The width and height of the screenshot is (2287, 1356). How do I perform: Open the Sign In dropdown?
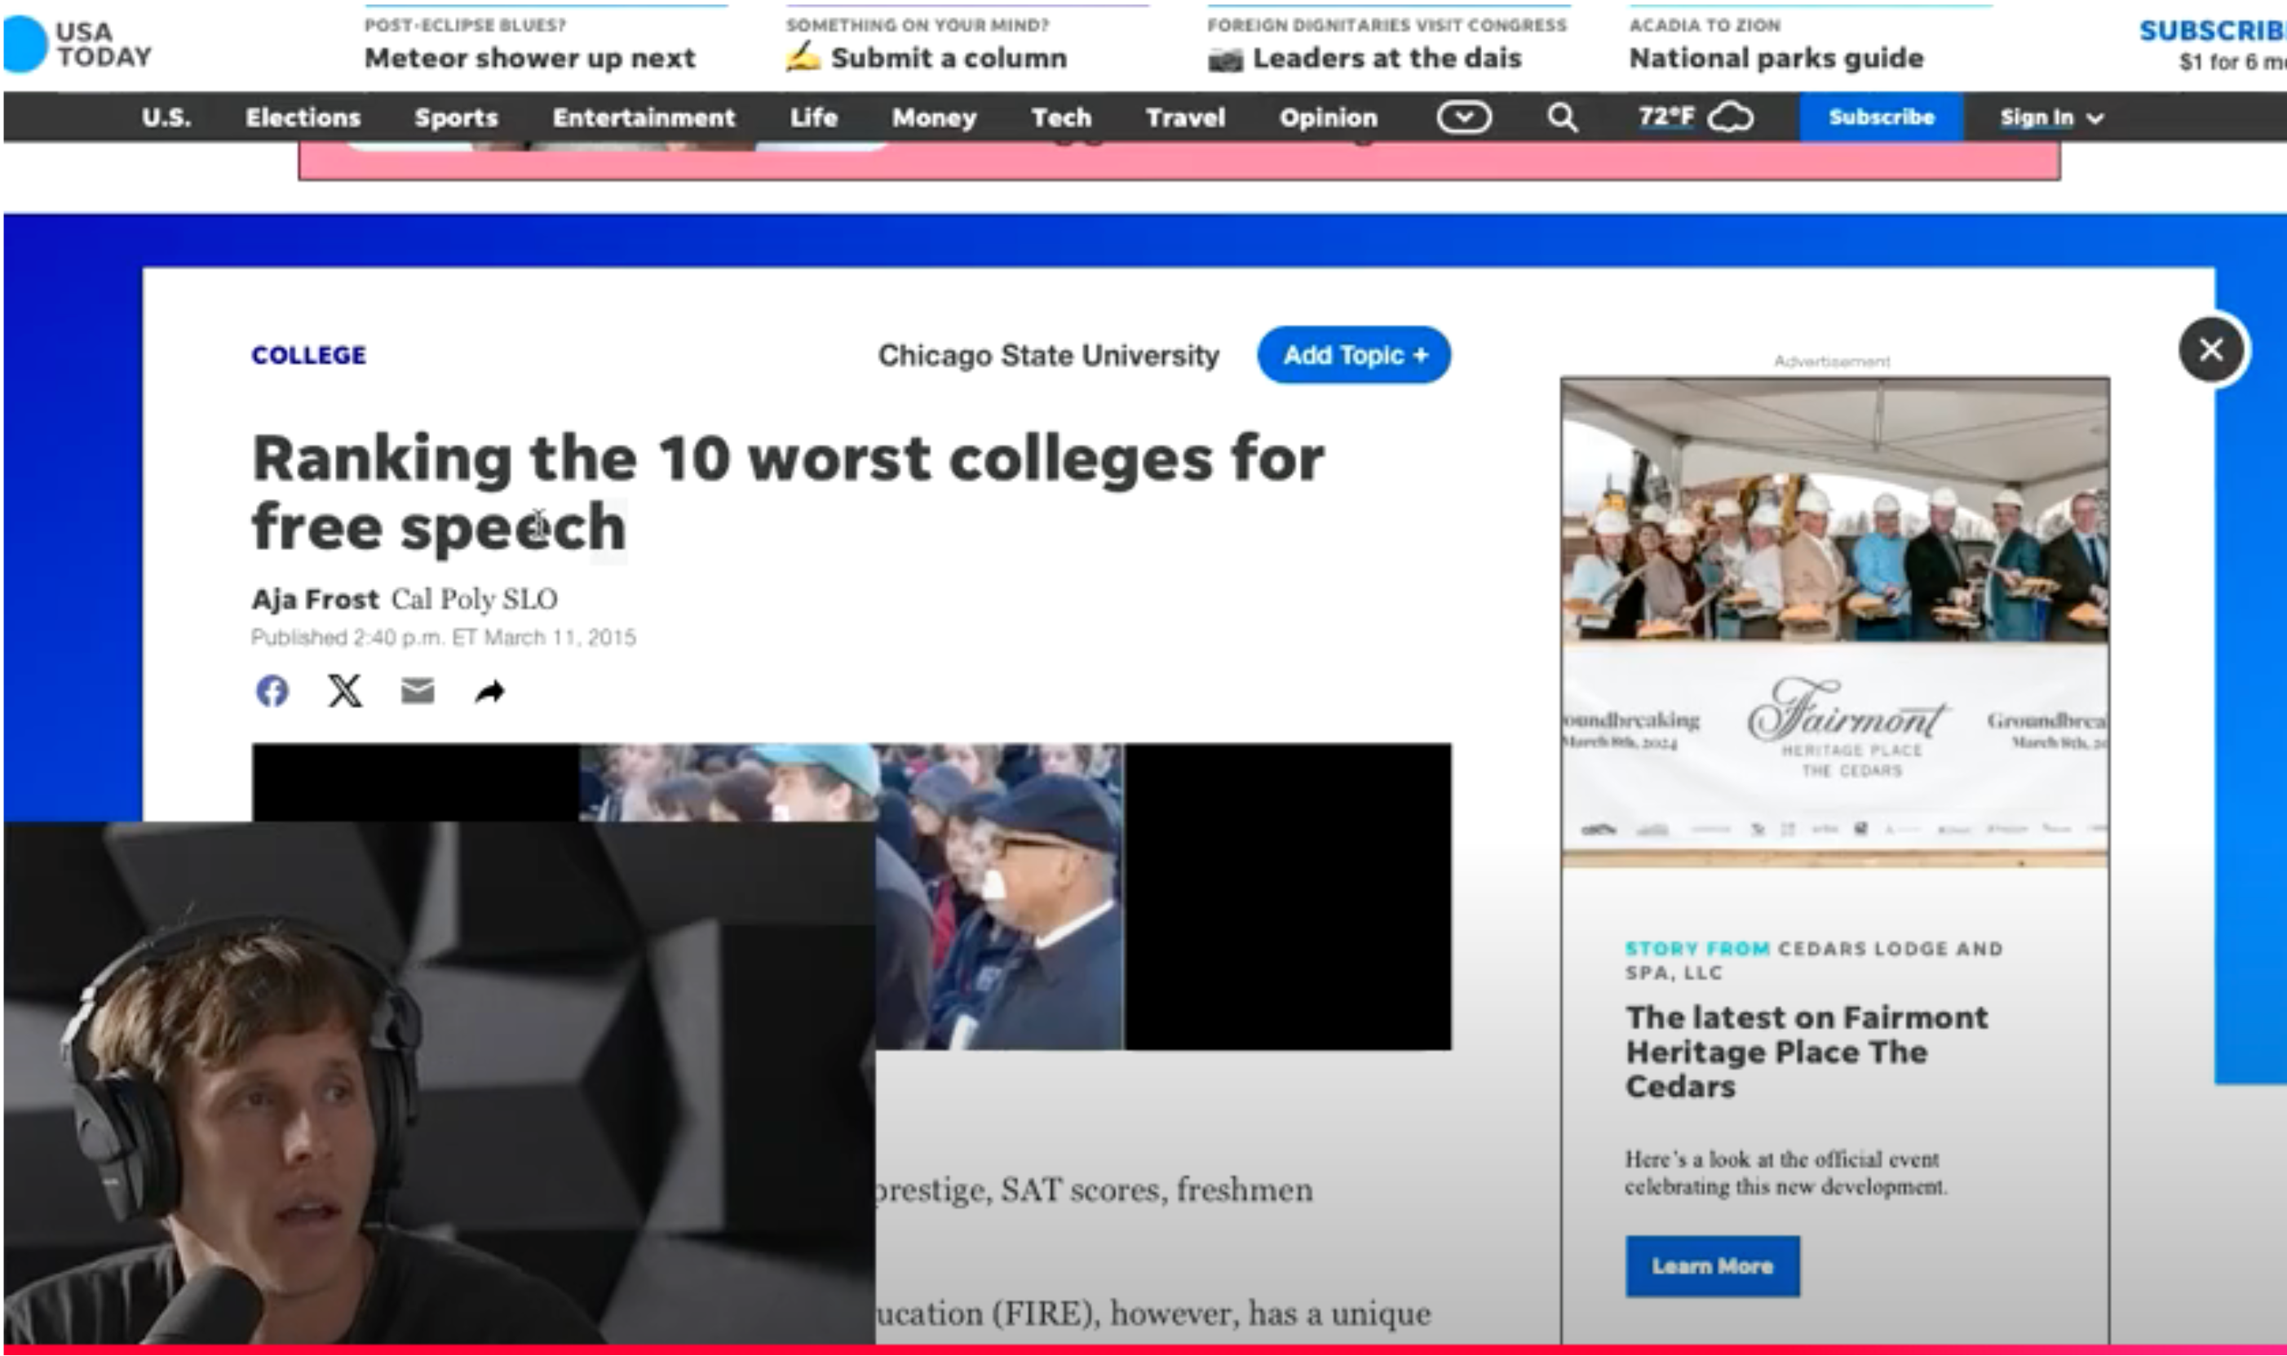coord(2051,117)
